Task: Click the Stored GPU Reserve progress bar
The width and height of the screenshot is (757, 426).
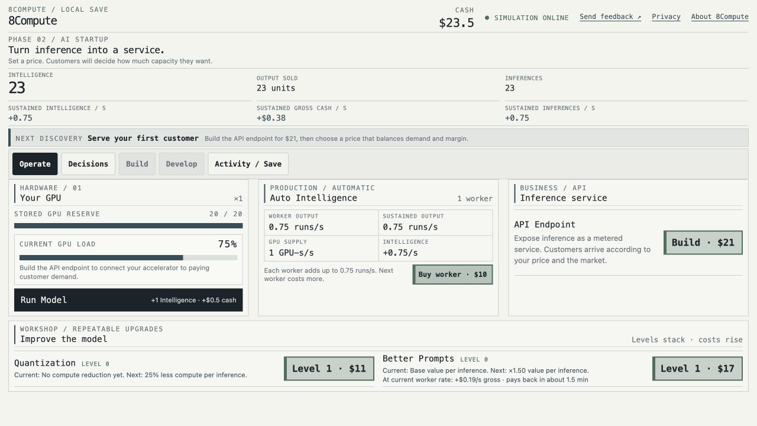Action: coord(128,225)
